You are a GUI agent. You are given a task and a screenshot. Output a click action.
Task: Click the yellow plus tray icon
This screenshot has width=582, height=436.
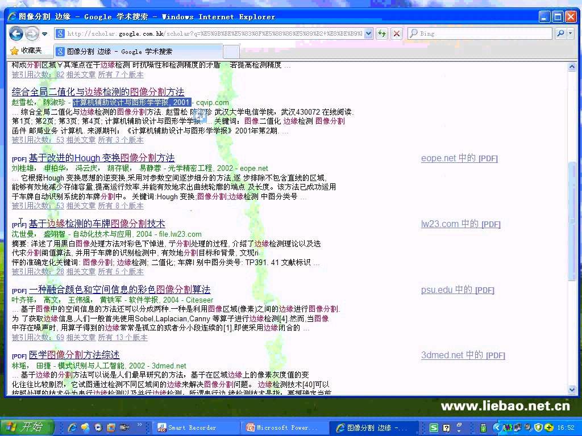pyautogui.click(x=549, y=428)
